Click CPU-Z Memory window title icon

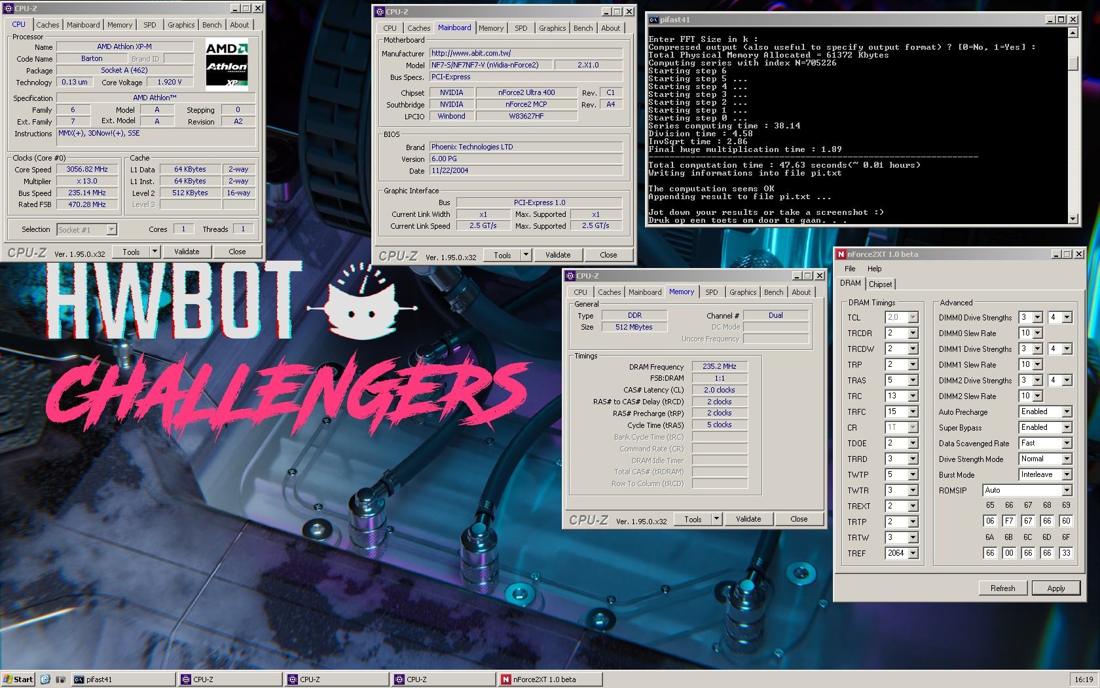tap(570, 276)
